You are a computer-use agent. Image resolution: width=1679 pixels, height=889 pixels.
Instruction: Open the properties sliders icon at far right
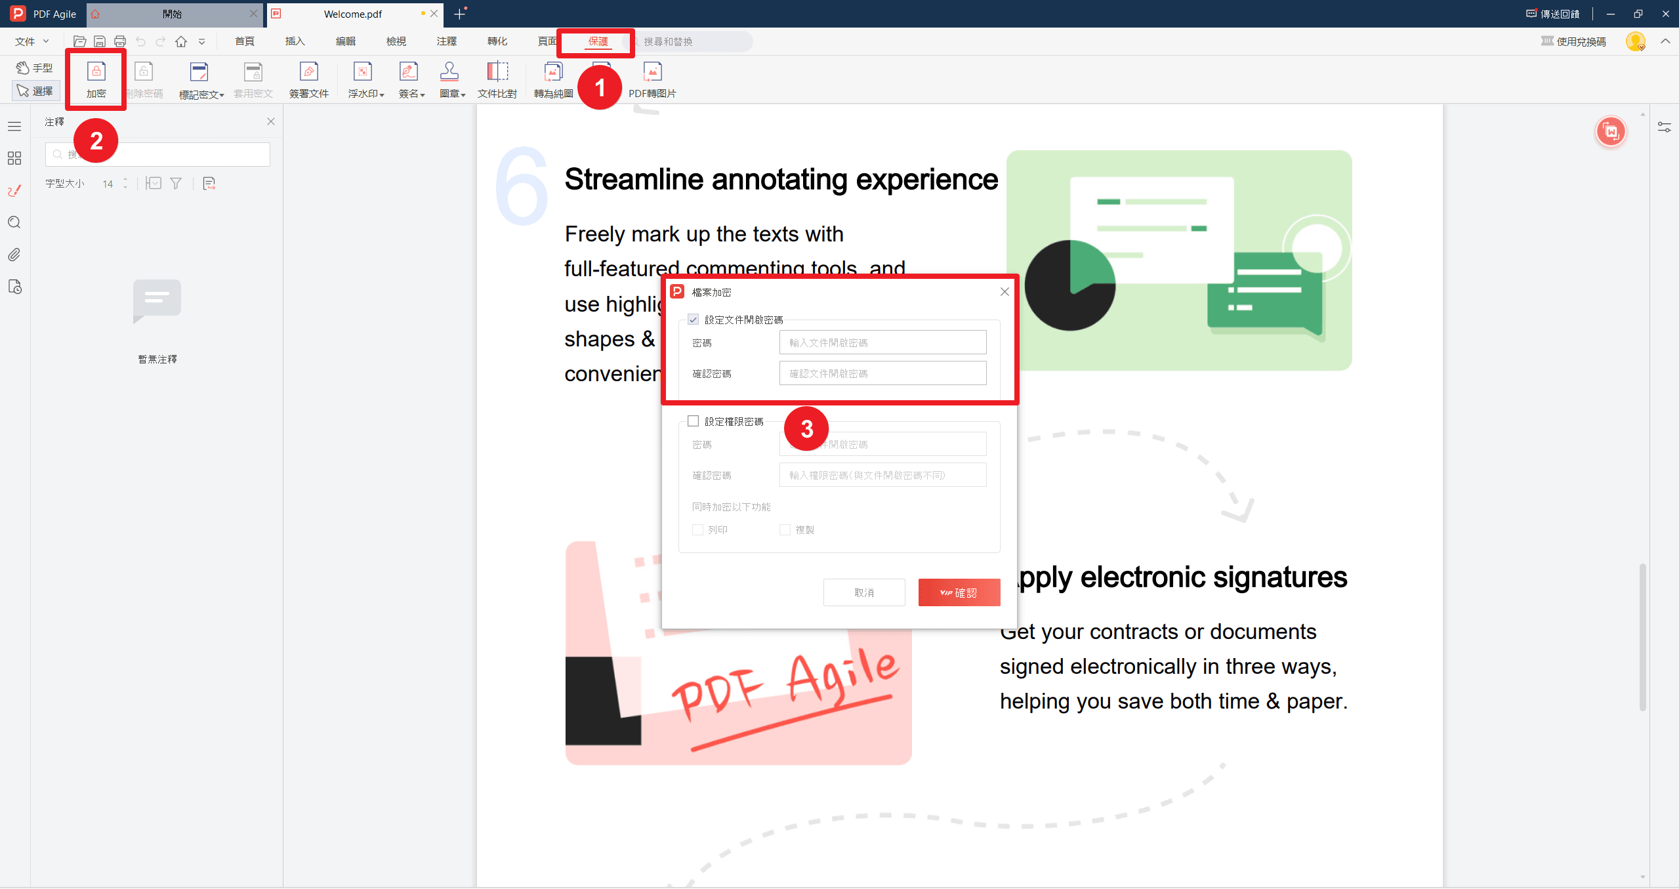1665,127
